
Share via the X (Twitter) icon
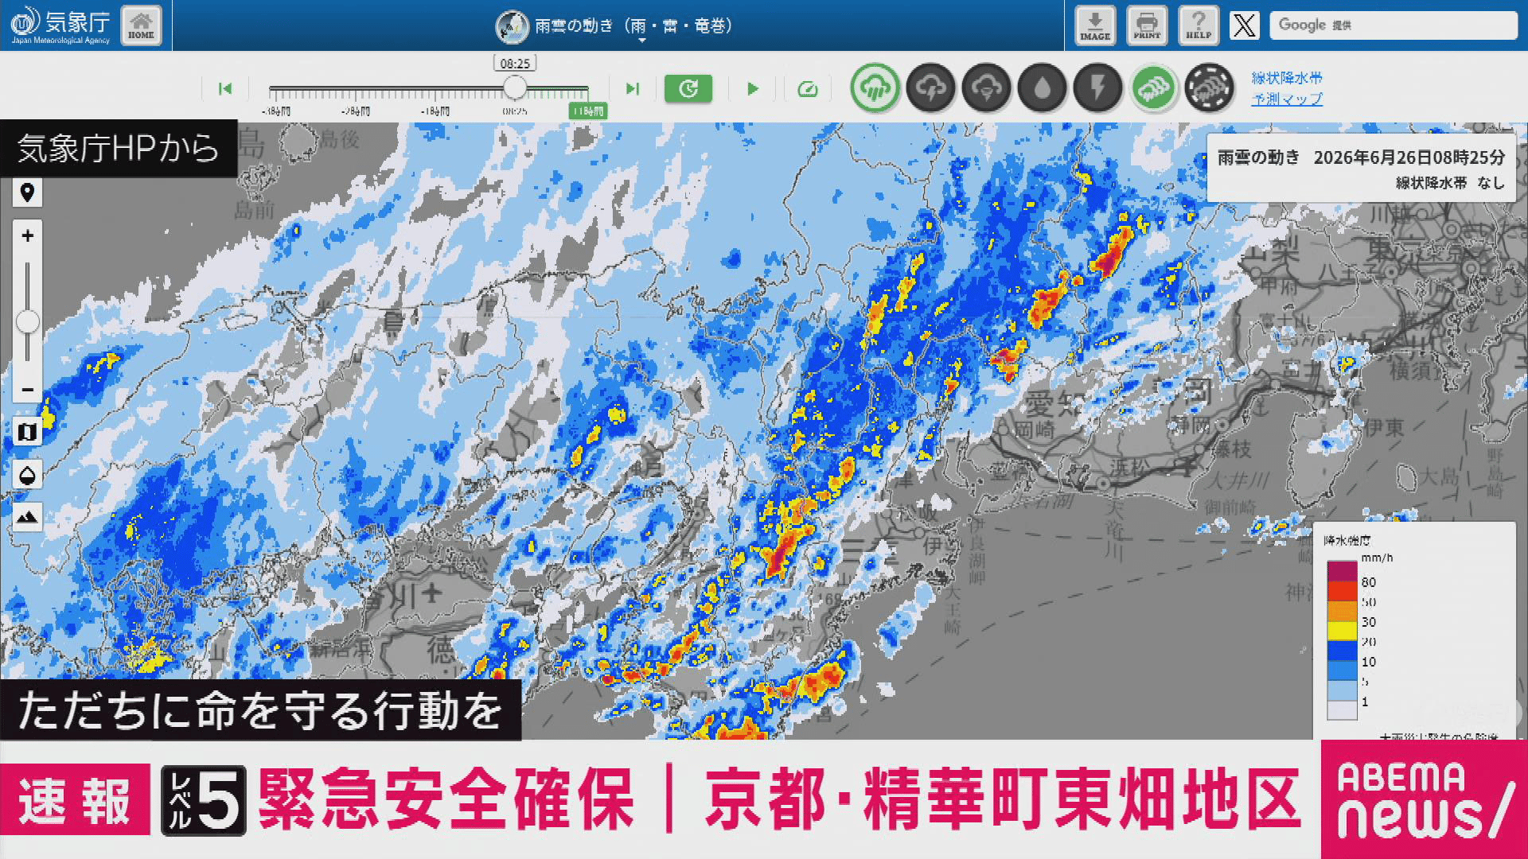(x=1245, y=25)
